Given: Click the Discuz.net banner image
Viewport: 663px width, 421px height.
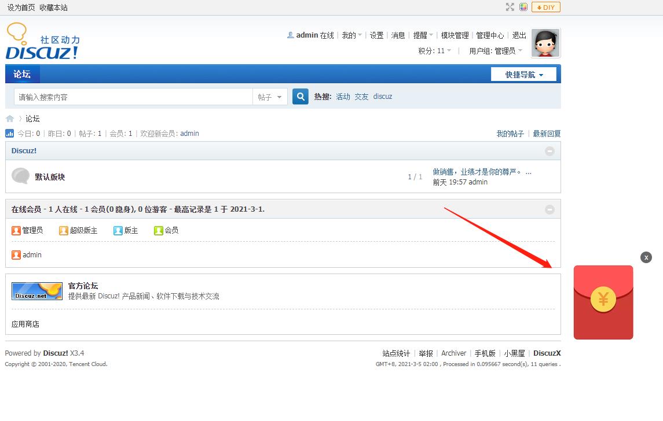Looking at the screenshot, I should [37, 291].
